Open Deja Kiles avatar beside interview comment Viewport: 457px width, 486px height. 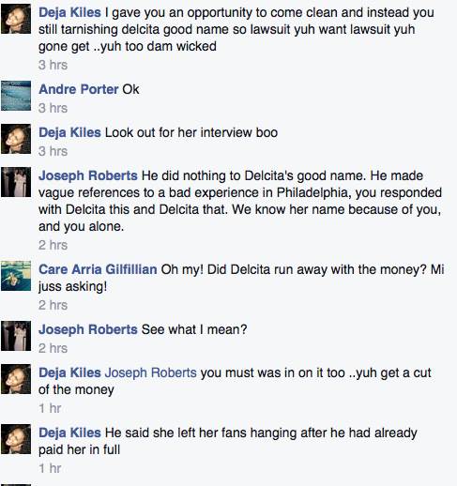click(16, 139)
